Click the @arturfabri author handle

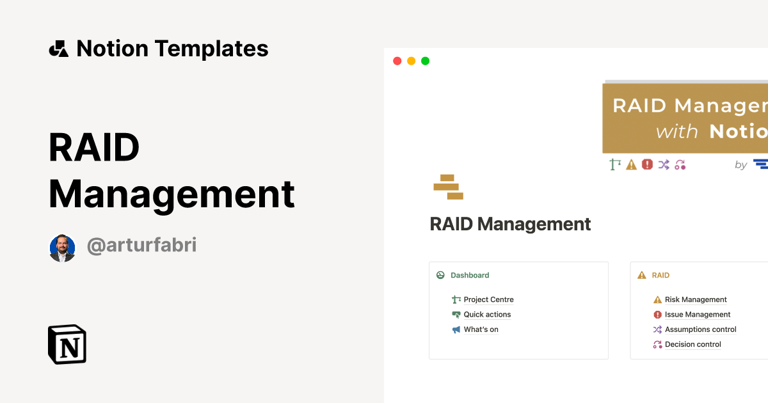[142, 245]
